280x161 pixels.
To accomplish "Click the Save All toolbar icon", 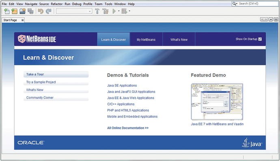I will coord(30,11).
